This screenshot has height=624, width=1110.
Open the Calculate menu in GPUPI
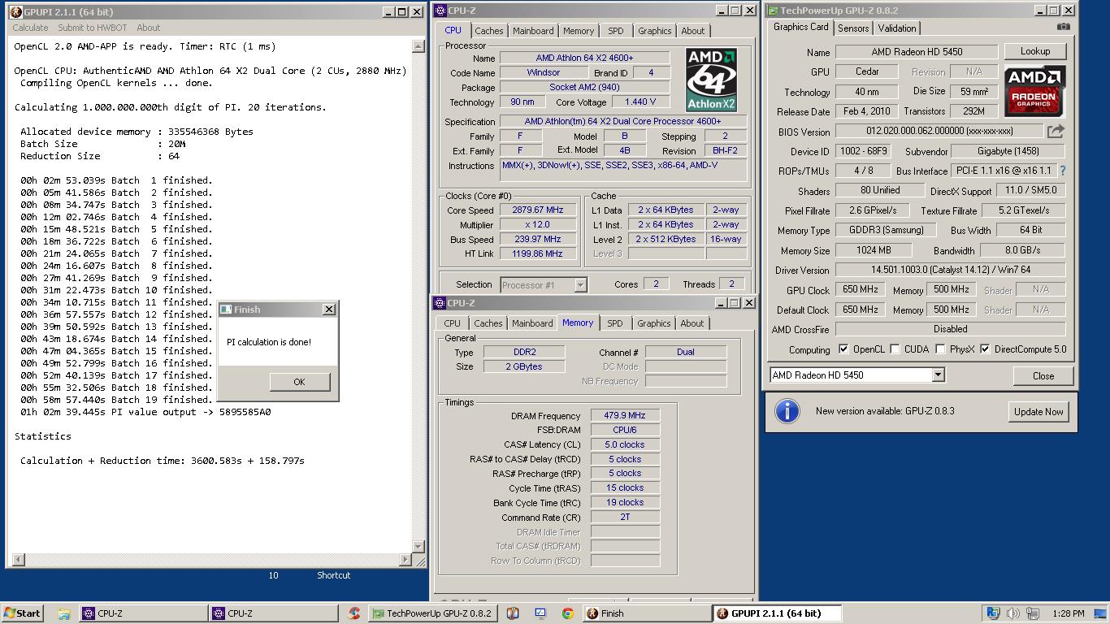coord(30,28)
